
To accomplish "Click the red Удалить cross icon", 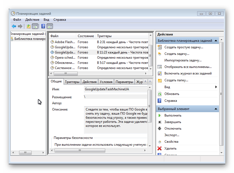I will (160, 148).
